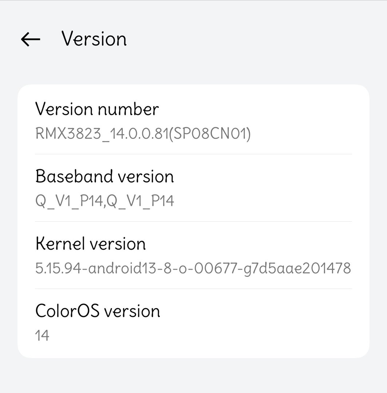
Task: Tap the word version after ColorOS
Action: [x=132, y=311]
